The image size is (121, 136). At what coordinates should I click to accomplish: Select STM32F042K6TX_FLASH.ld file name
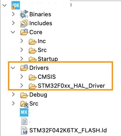[x=68, y=130]
